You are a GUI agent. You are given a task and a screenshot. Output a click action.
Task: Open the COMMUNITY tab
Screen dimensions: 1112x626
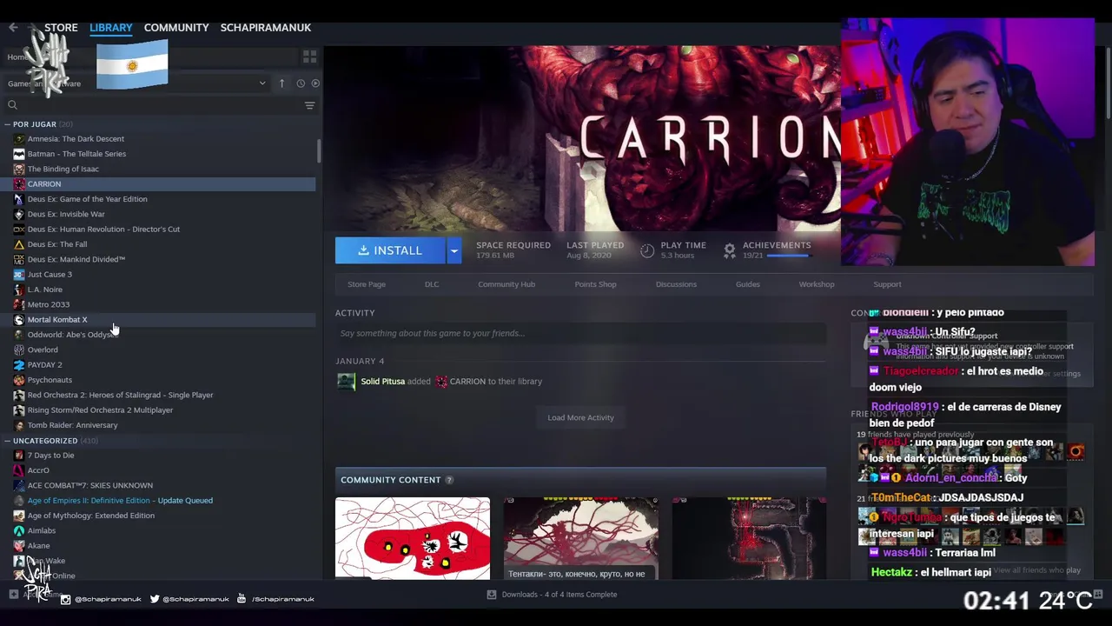pyautogui.click(x=176, y=28)
